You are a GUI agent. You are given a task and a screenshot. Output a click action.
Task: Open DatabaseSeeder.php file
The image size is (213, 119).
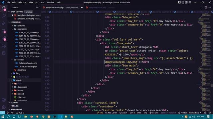pyautogui.click(x=28, y=63)
